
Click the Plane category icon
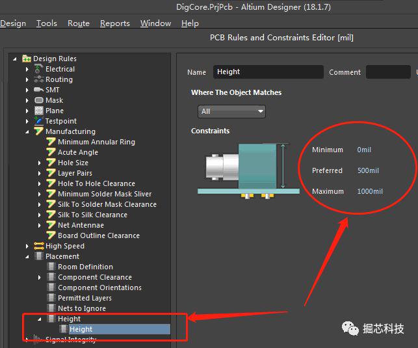tap(39, 111)
